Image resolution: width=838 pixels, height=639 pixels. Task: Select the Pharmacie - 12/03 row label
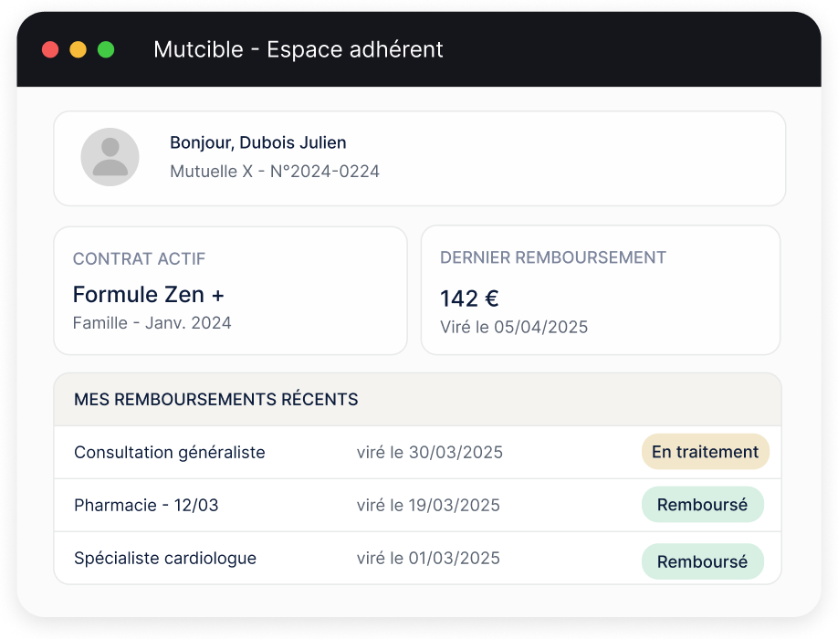(x=146, y=505)
